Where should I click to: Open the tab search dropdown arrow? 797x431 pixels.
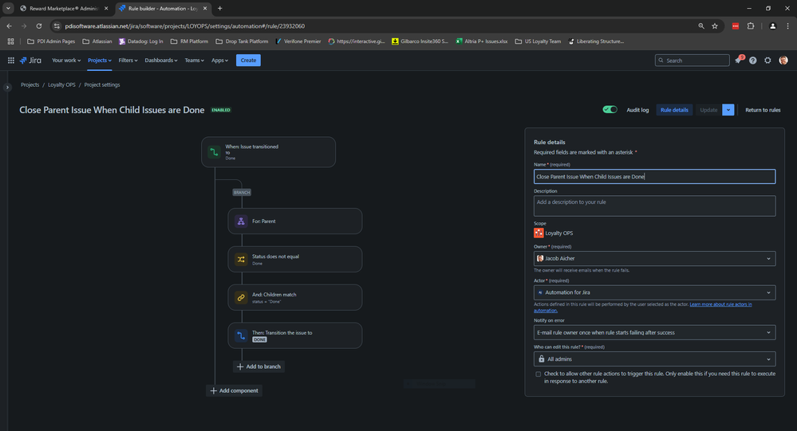[x=8, y=8]
